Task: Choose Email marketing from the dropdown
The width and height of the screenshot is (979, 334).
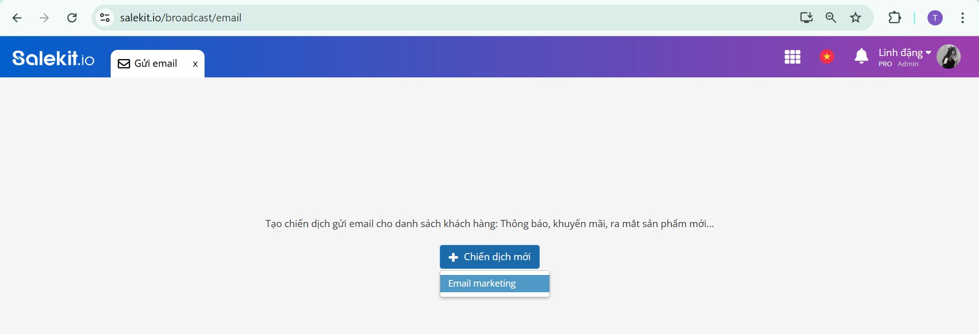Action: [x=495, y=284]
